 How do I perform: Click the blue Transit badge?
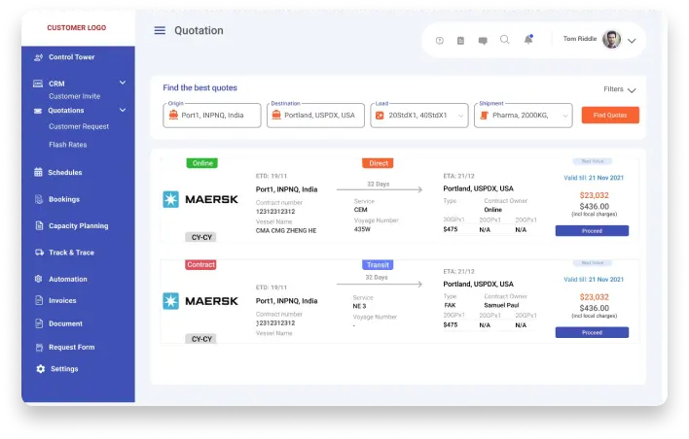[x=378, y=265]
